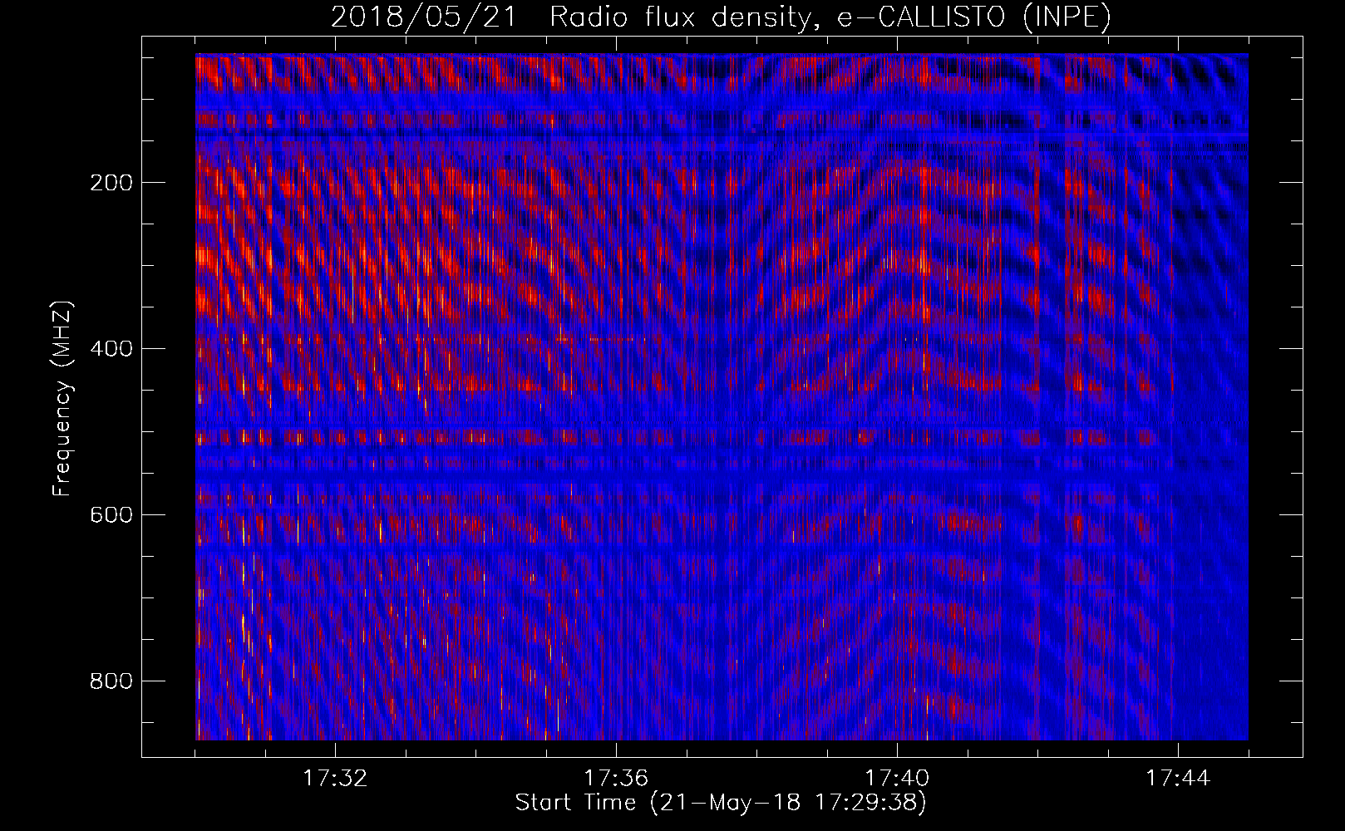Select the 800 frequency axis label
Screen dimensions: 1345x831
point(111,681)
